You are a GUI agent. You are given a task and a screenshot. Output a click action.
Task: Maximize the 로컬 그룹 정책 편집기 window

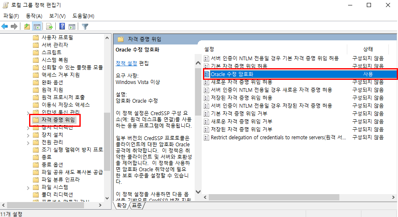coord(369,5)
